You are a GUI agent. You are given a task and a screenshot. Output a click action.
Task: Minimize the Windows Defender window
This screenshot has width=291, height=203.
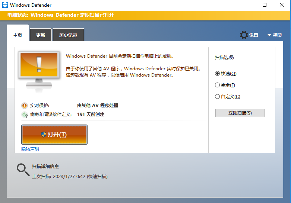[248, 5]
